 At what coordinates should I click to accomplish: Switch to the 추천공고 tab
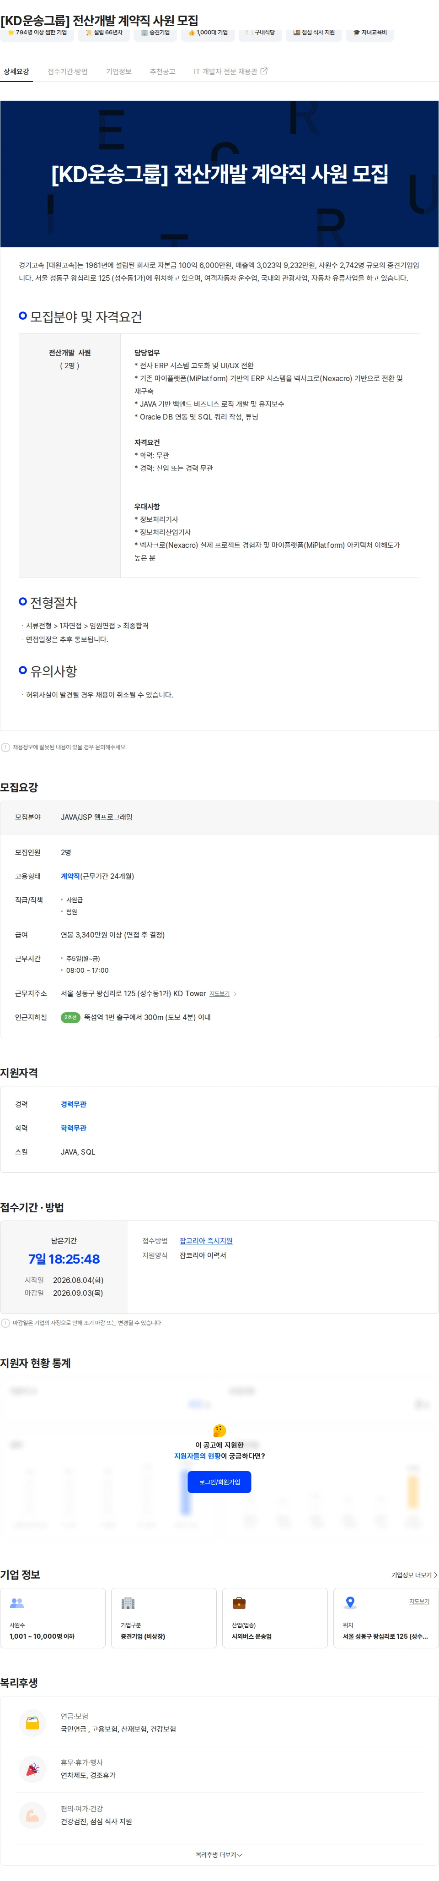(162, 71)
